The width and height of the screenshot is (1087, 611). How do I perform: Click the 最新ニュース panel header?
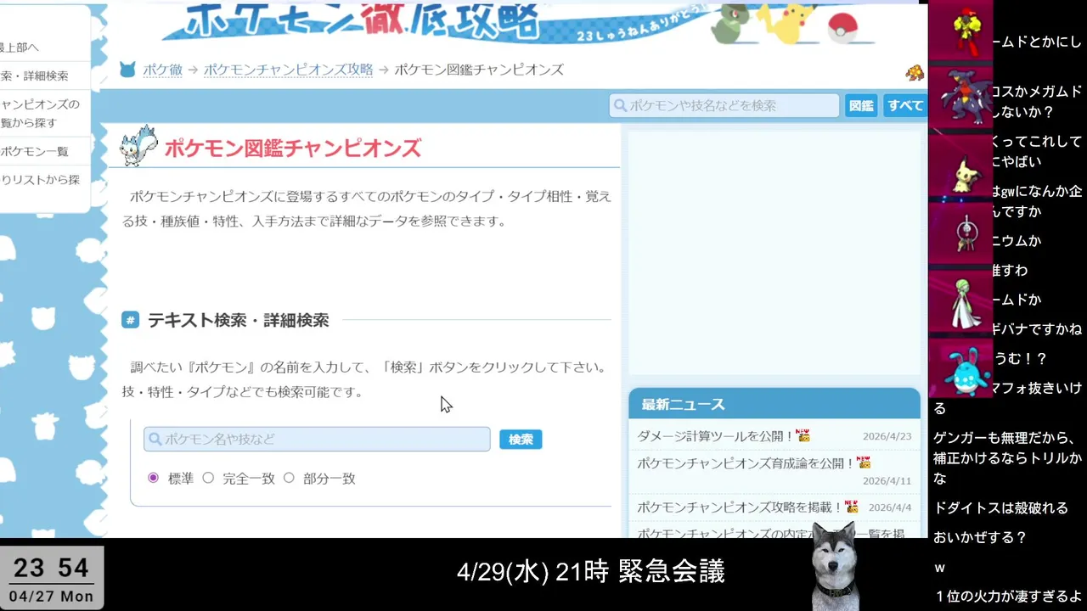click(774, 404)
